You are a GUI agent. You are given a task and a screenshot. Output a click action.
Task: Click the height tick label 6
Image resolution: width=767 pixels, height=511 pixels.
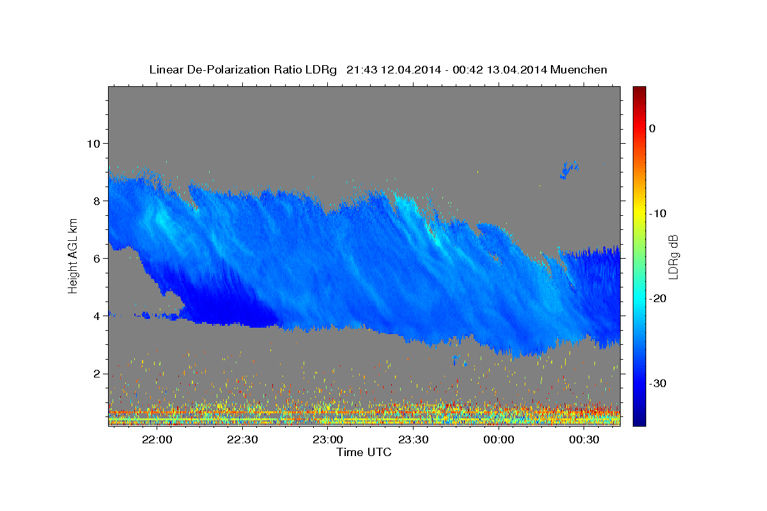coord(95,258)
